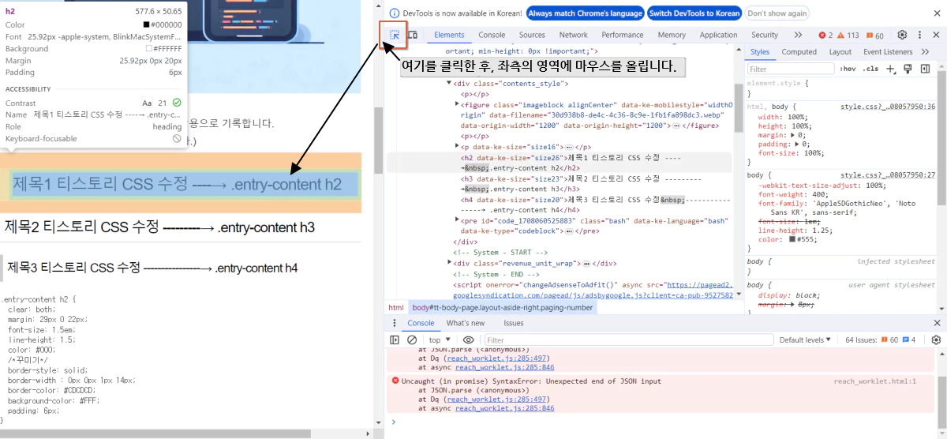Open the Performance tab
The width and height of the screenshot is (947, 439).
click(622, 35)
